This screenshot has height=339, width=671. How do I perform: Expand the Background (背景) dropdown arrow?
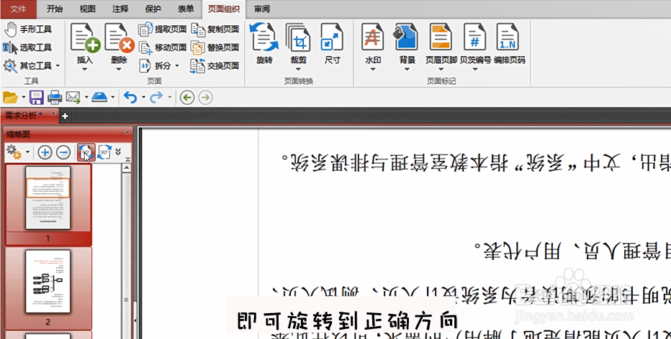pyautogui.click(x=407, y=69)
